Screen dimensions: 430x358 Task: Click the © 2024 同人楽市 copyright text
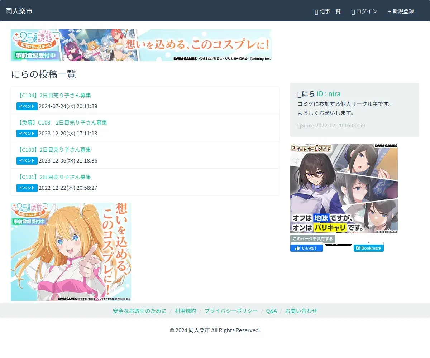tap(215, 330)
